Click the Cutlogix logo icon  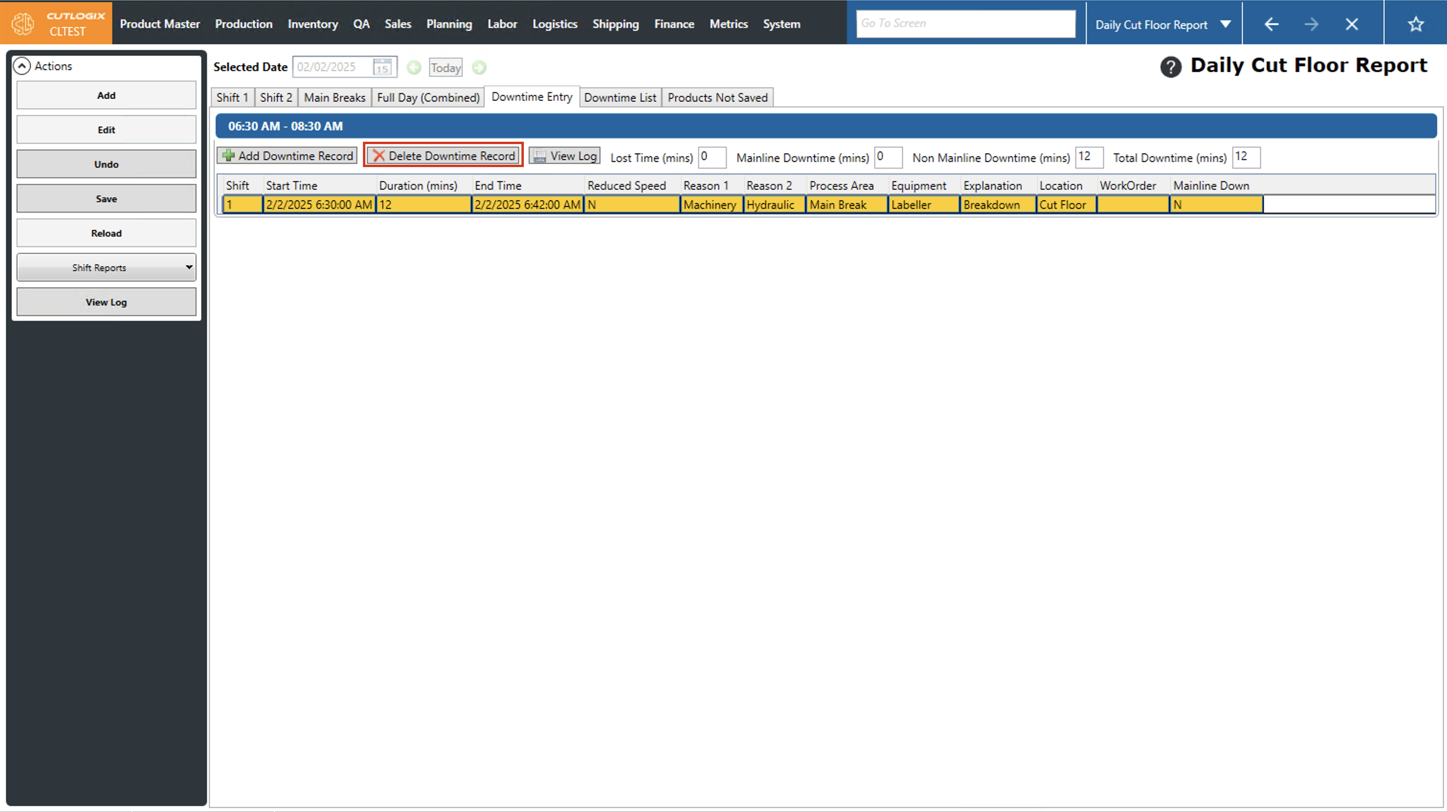(23, 23)
